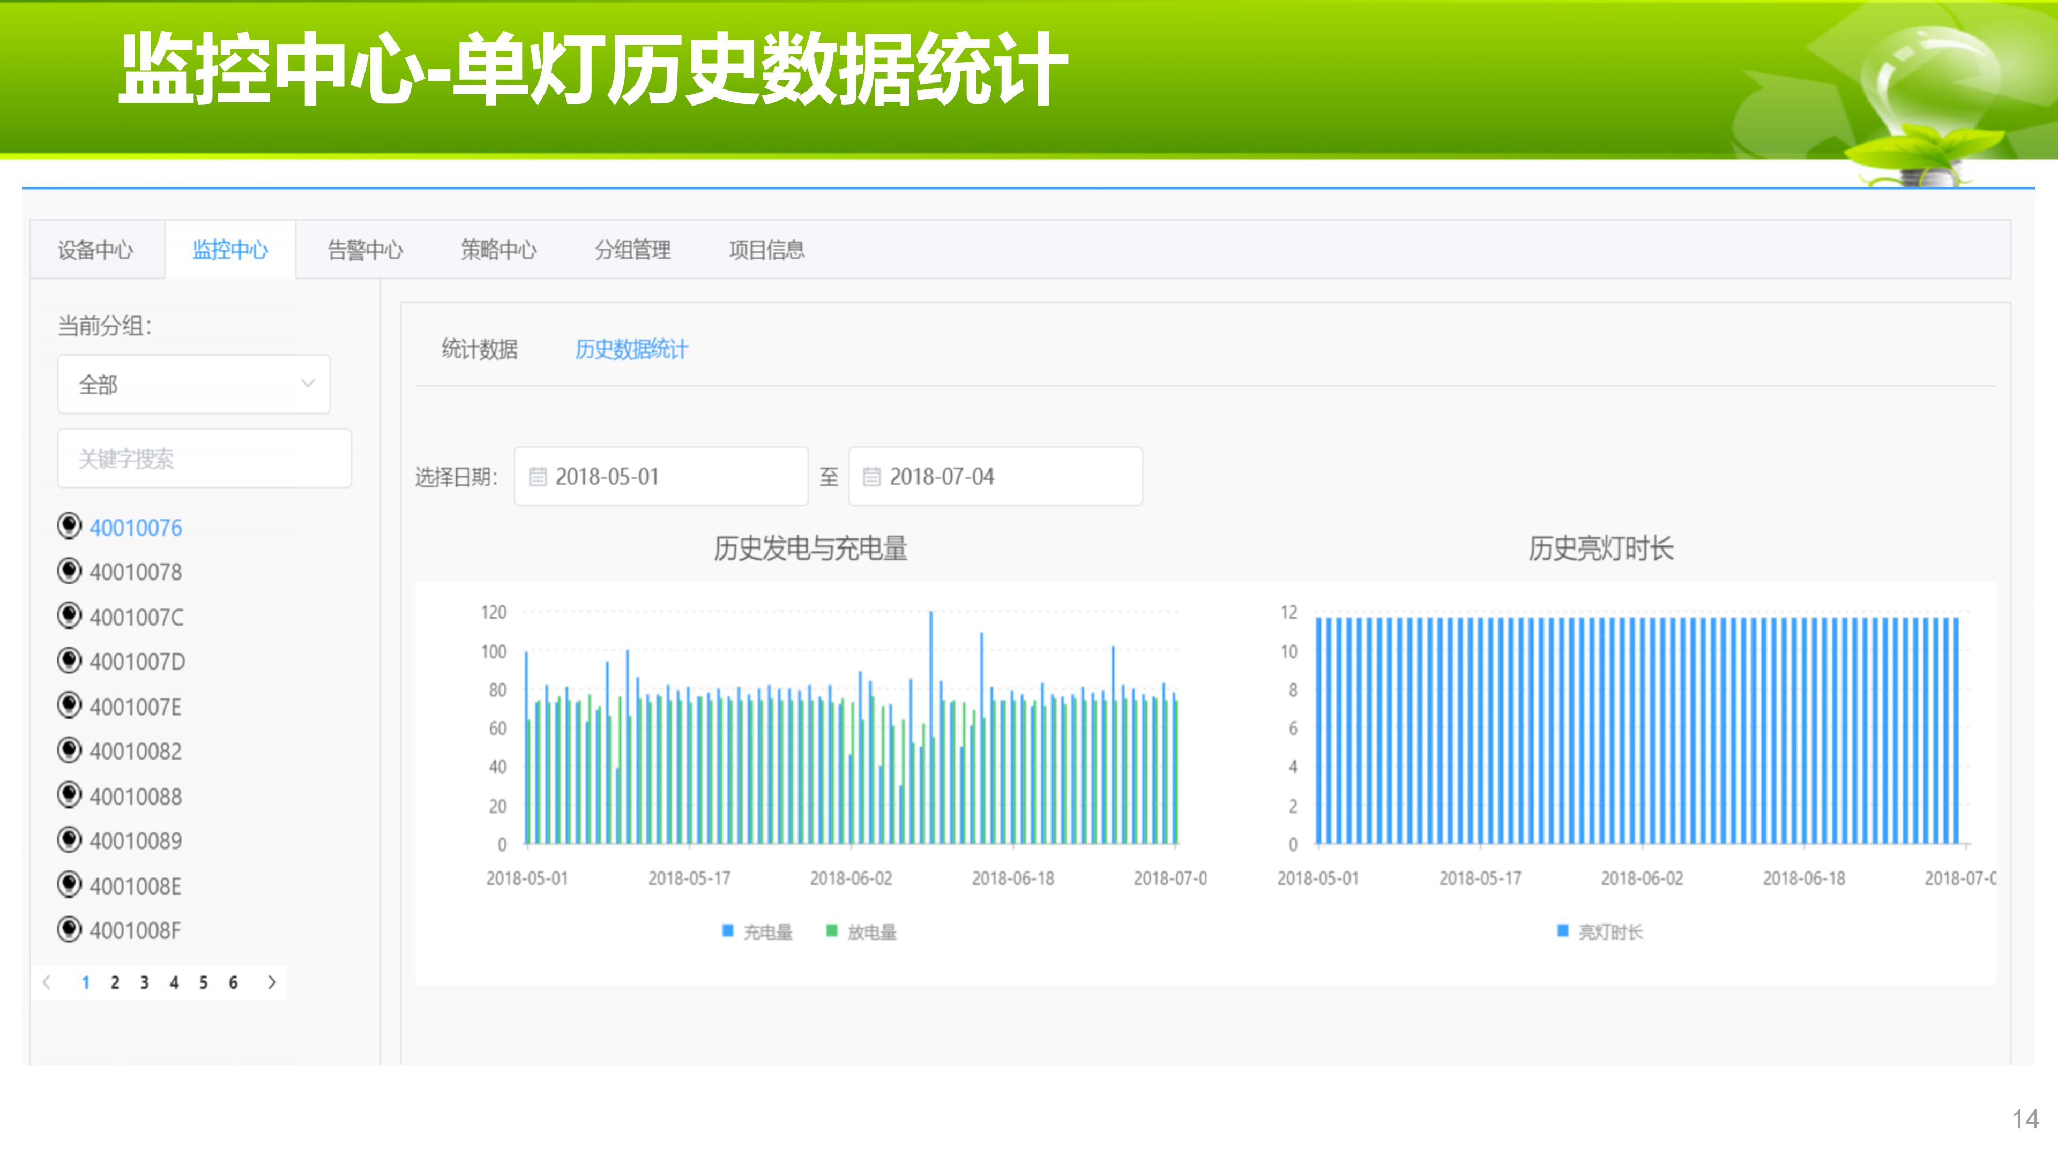Open the 当前分组 dropdown showing 全部
The image size is (2058, 1157).
coord(193,385)
